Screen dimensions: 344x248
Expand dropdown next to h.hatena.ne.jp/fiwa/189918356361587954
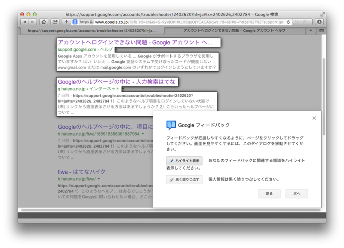click(x=143, y=134)
